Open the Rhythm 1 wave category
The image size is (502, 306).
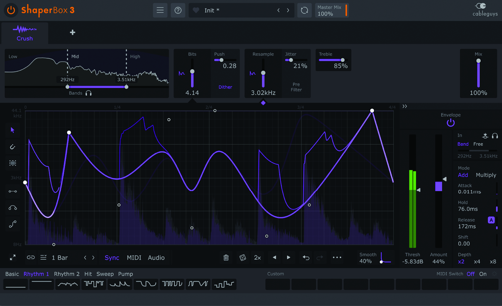coord(36,274)
